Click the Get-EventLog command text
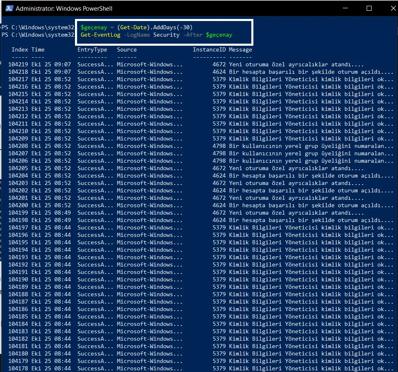The width and height of the screenshot is (398, 372). click(100, 35)
